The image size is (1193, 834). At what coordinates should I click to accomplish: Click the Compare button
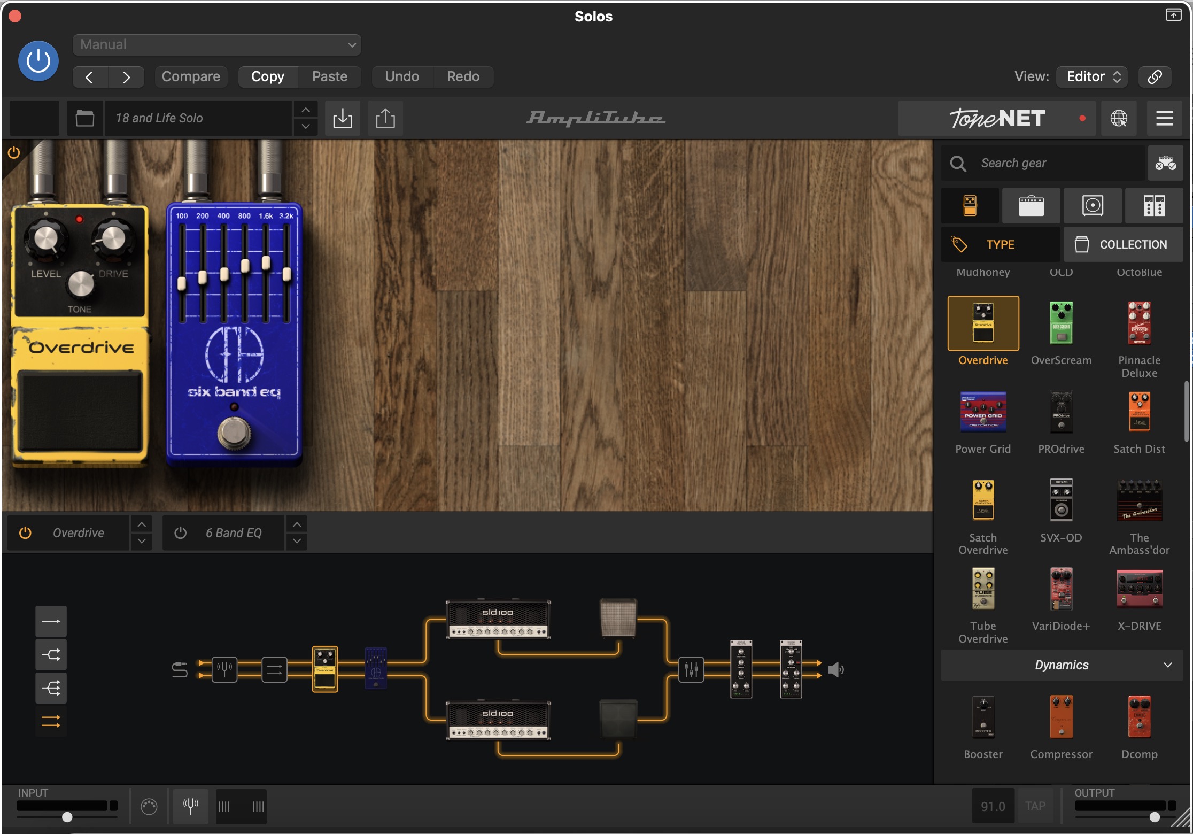pos(191,77)
